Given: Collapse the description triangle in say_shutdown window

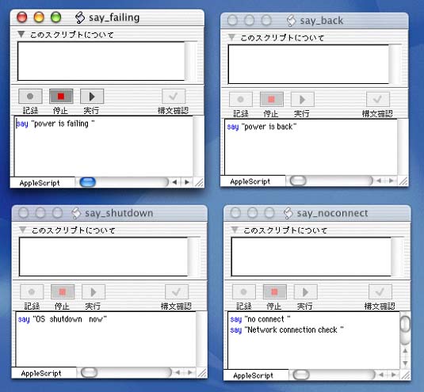Looking at the screenshot, I should [x=23, y=230].
